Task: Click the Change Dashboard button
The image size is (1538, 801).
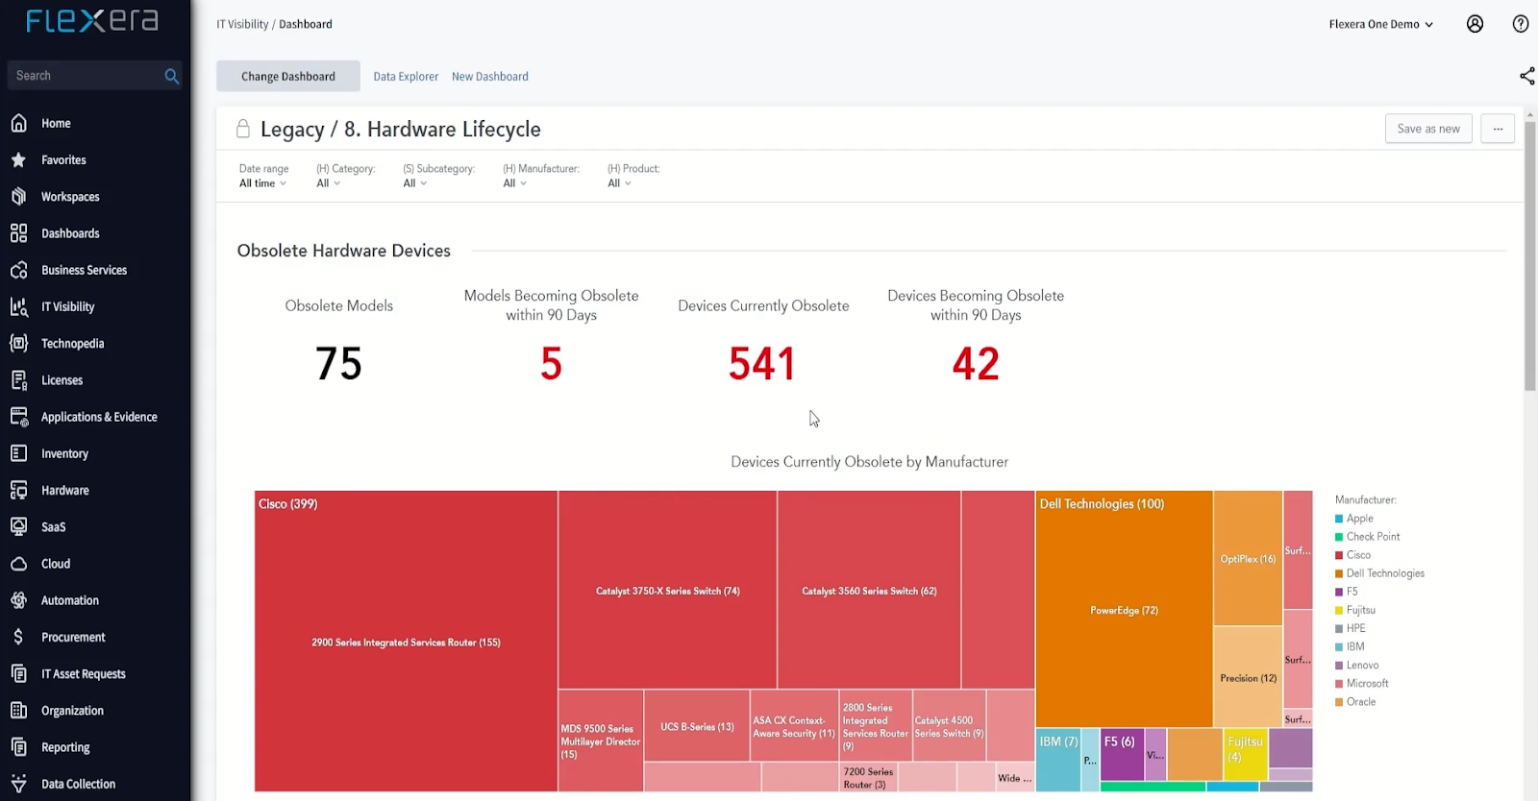Action: tap(288, 77)
